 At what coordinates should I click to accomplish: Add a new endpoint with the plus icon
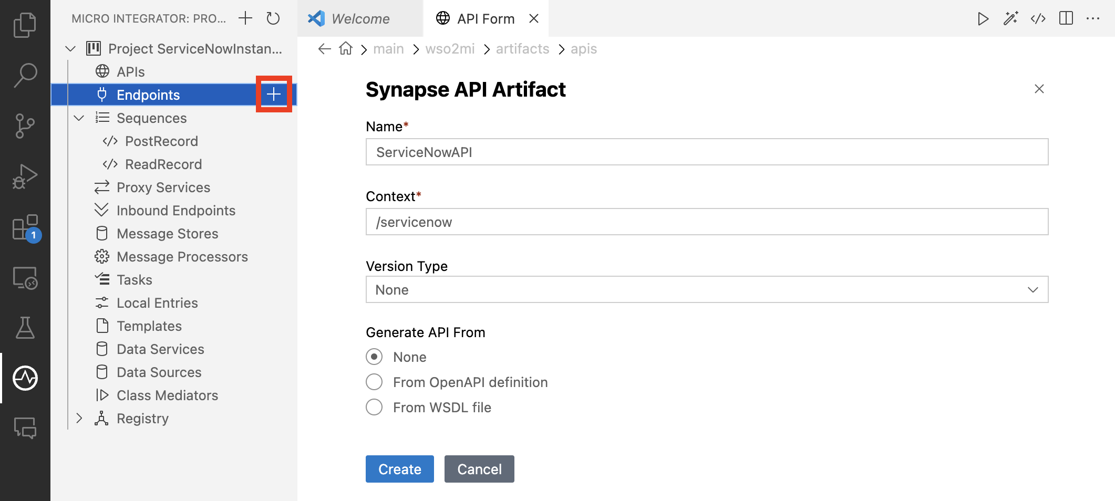coord(274,95)
